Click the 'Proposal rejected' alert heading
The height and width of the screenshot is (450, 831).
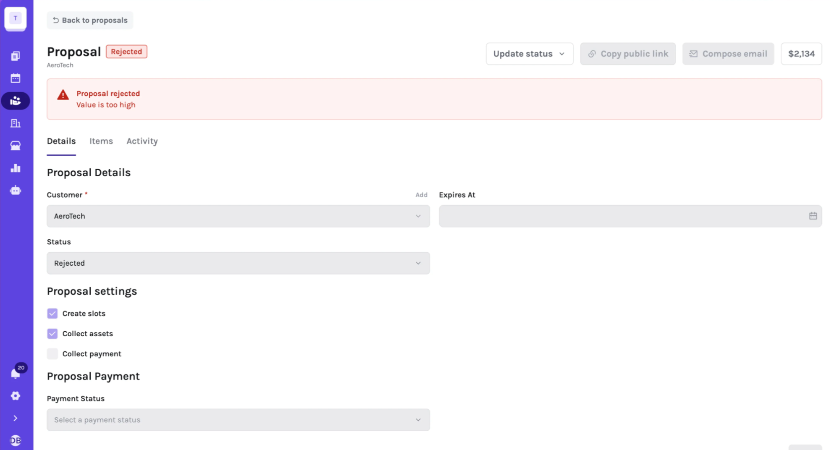pos(108,94)
